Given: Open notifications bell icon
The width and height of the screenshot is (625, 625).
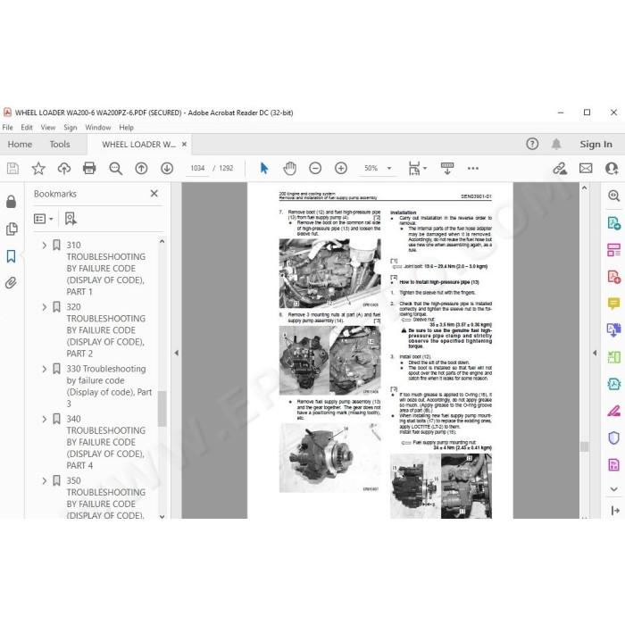Looking at the screenshot, I should (556, 144).
